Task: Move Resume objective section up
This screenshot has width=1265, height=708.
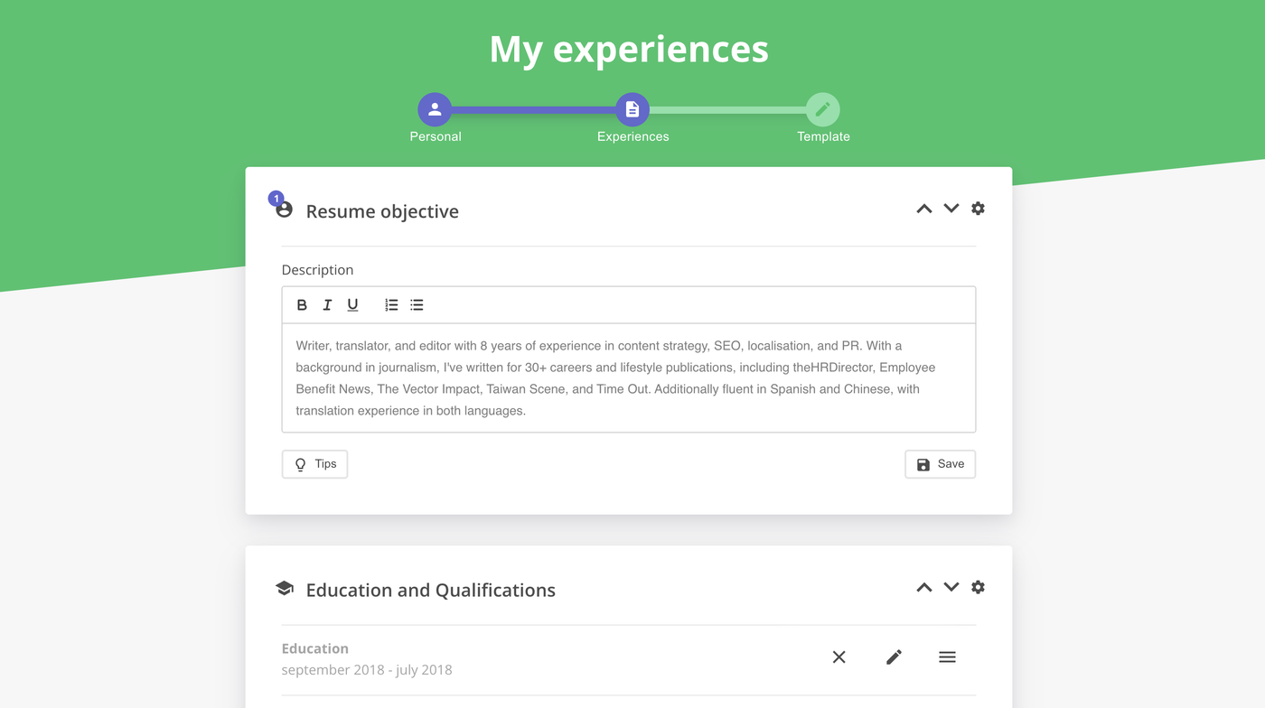Action: pyautogui.click(x=923, y=209)
